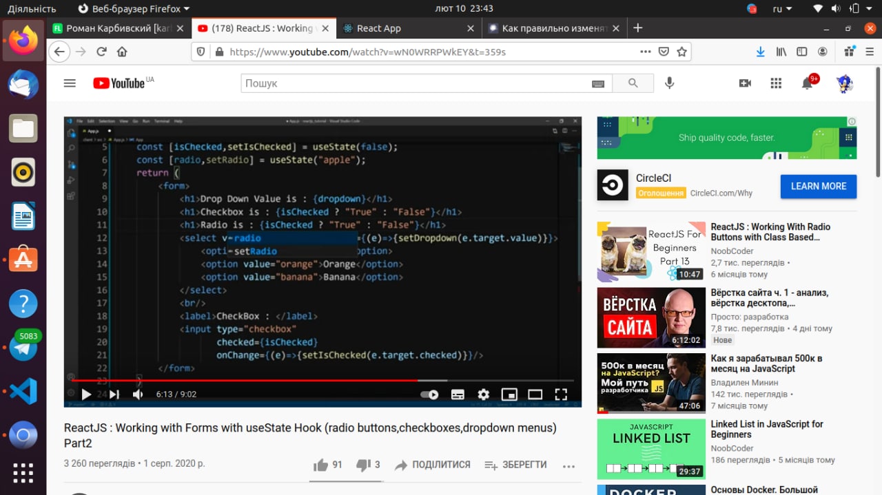
Task: Click the YouTube apps grid icon
Action: [x=776, y=83]
